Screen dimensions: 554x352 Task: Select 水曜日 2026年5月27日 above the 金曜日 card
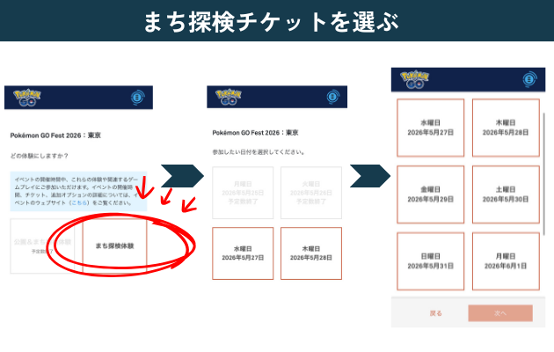pyautogui.click(x=430, y=128)
